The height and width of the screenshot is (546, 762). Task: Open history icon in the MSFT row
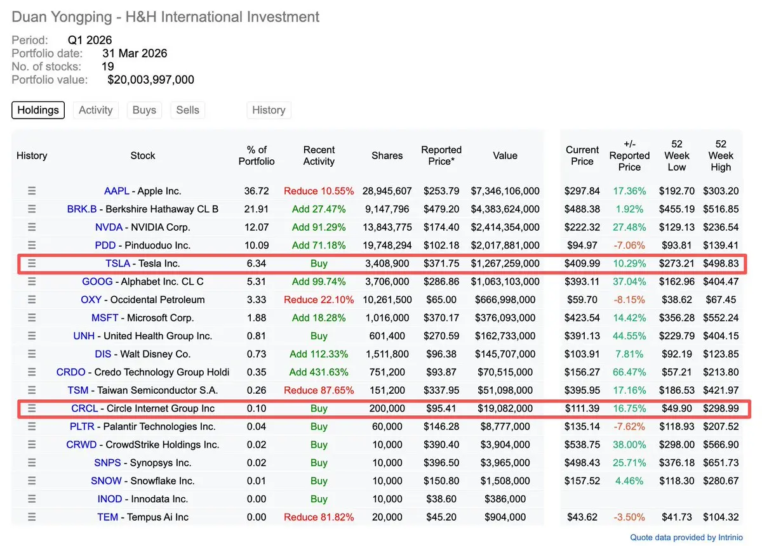point(32,318)
